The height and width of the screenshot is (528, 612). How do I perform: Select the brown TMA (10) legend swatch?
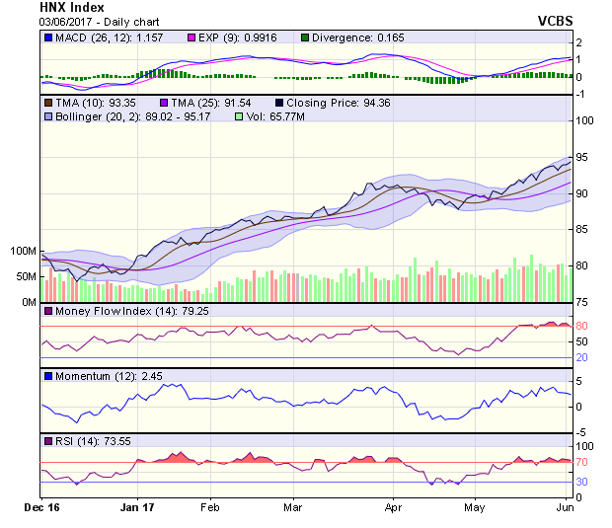pyautogui.click(x=48, y=102)
